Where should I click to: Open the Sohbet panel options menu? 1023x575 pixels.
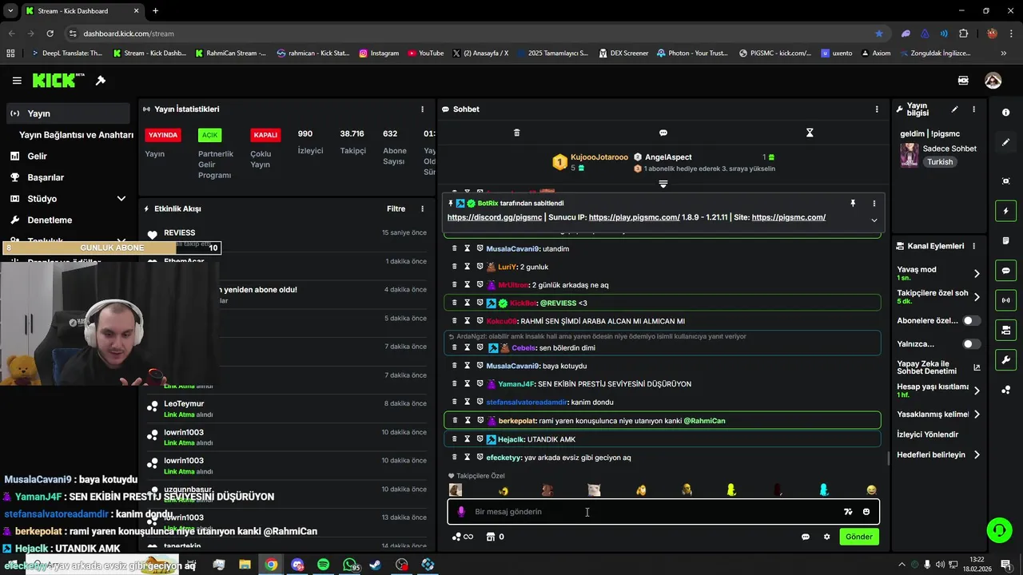tap(877, 109)
